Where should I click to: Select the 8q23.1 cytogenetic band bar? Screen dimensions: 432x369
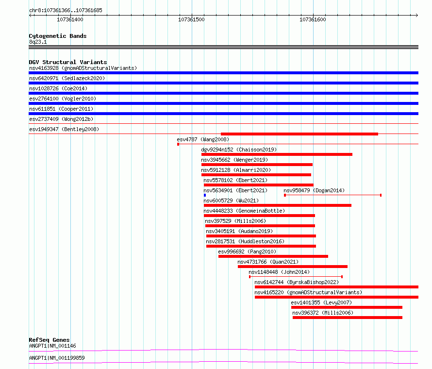(223, 47)
